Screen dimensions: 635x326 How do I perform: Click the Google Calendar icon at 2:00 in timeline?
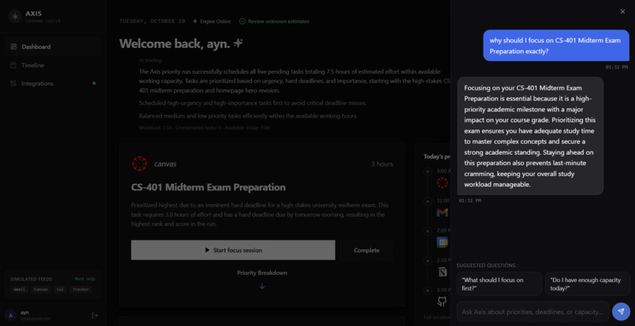click(442, 243)
